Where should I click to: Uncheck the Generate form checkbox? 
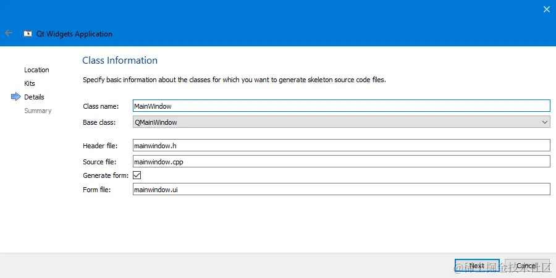pos(137,175)
